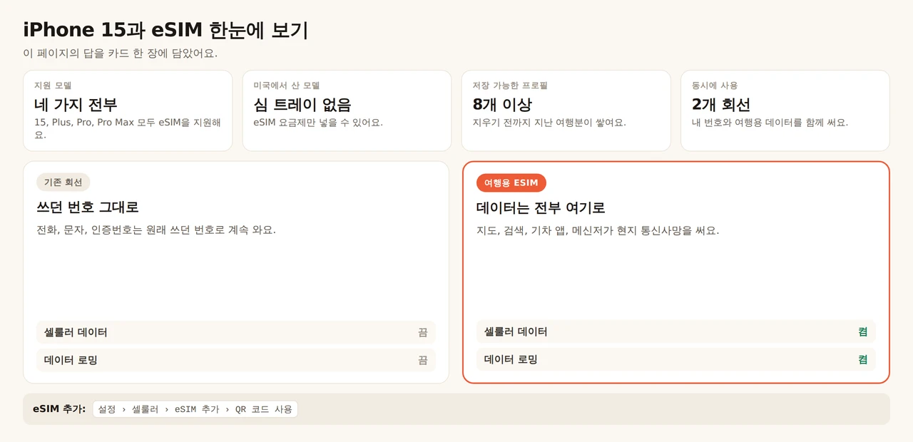This screenshot has height=442, width=913.
Task: Toggle '셀룰러 데이터' row showing '켬'
Action: click(x=676, y=331)
